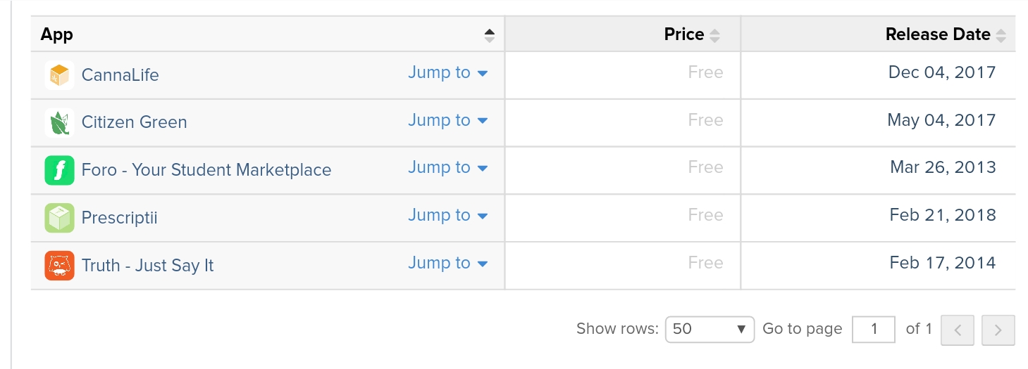Open Jump to menu for Foro
The width and height of the screenshot is (1028, 369).
pyautogui.click(x=447, y=168)
